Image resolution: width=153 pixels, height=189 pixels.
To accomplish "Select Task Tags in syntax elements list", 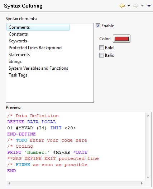I will (x=18, y=75).
